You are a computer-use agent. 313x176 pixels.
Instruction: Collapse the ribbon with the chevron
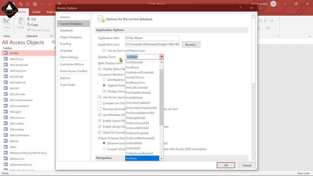pyautogui.click(x=310, y=36)
